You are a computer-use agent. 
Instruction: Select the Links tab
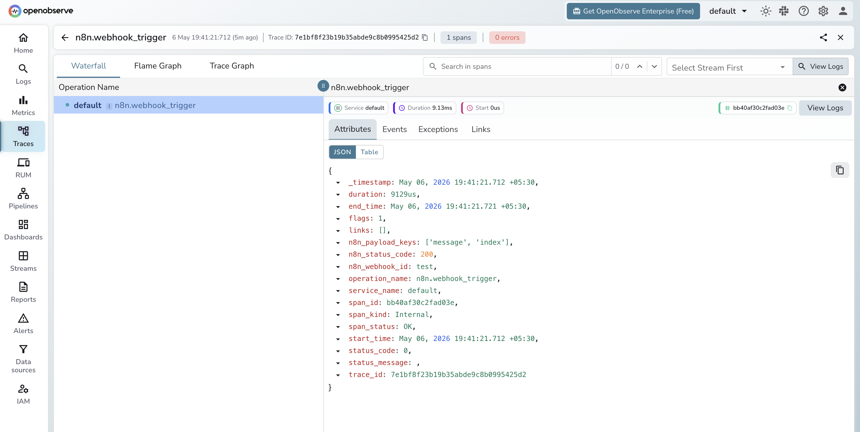coord(481,129)
